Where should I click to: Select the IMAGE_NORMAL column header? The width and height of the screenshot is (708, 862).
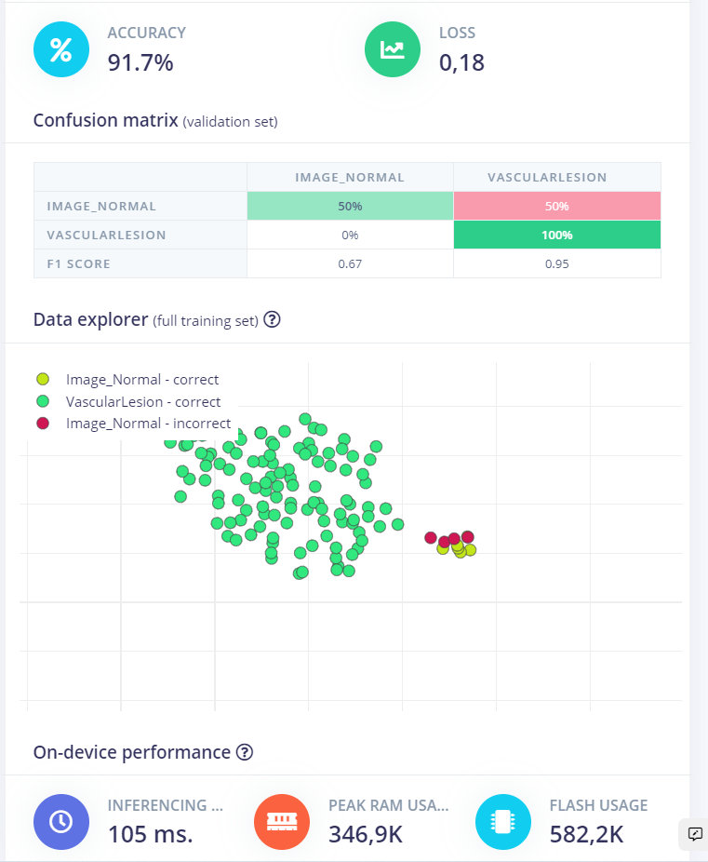(x=349, y=176)
